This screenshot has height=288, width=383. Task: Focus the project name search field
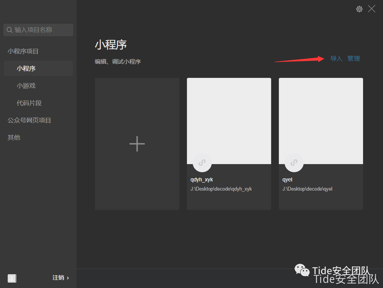[x=38, y=30]
